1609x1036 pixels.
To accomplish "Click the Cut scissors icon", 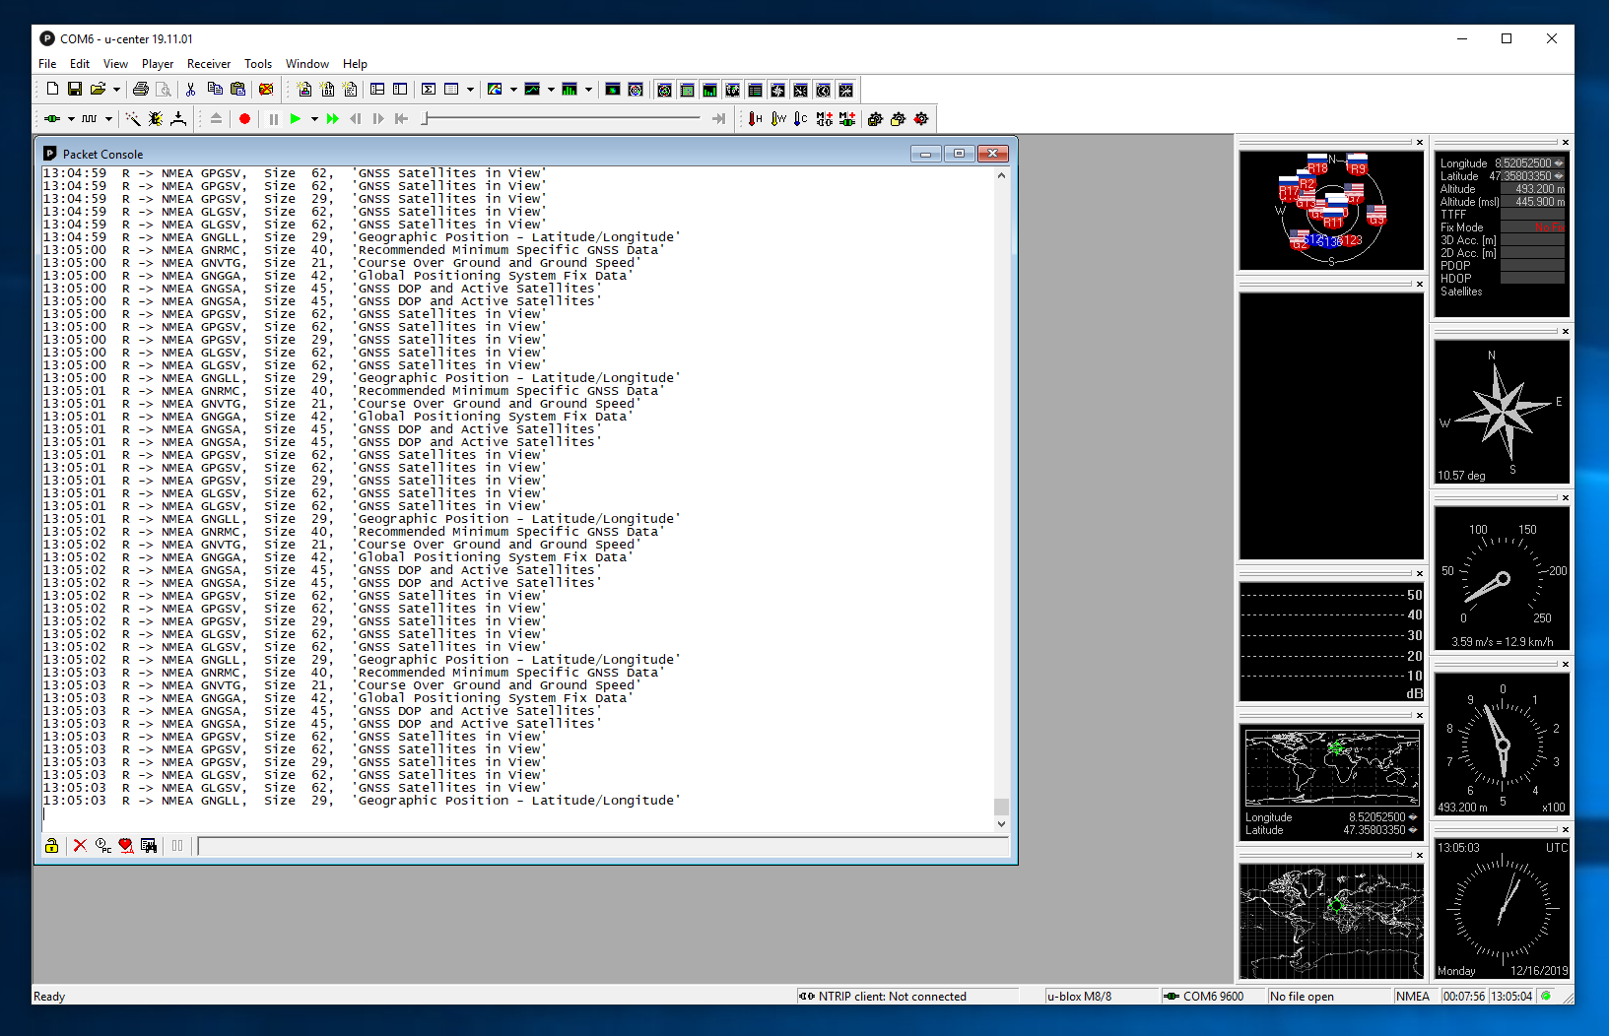I will click(190, 90).
